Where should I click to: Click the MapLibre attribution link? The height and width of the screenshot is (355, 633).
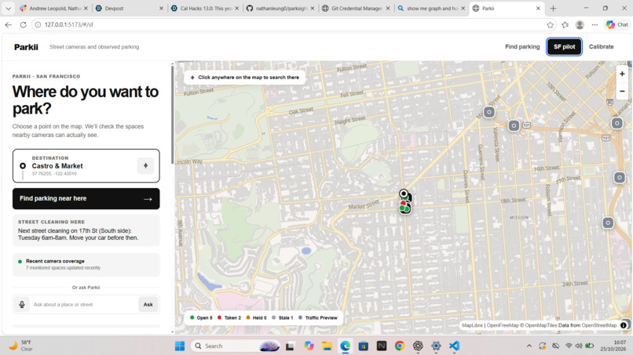472,325
